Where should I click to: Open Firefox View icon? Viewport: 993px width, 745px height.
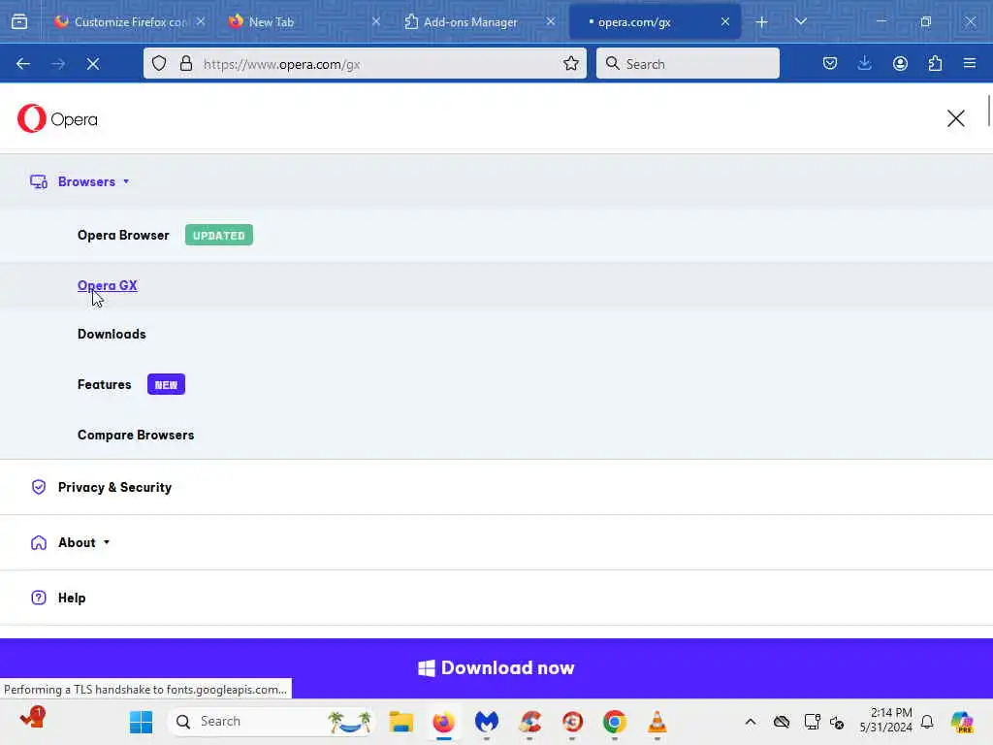coord(19,22)
